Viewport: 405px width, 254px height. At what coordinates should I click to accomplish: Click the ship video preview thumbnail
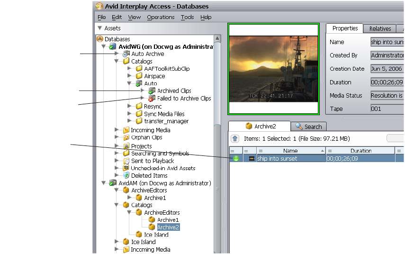point(273,69)
